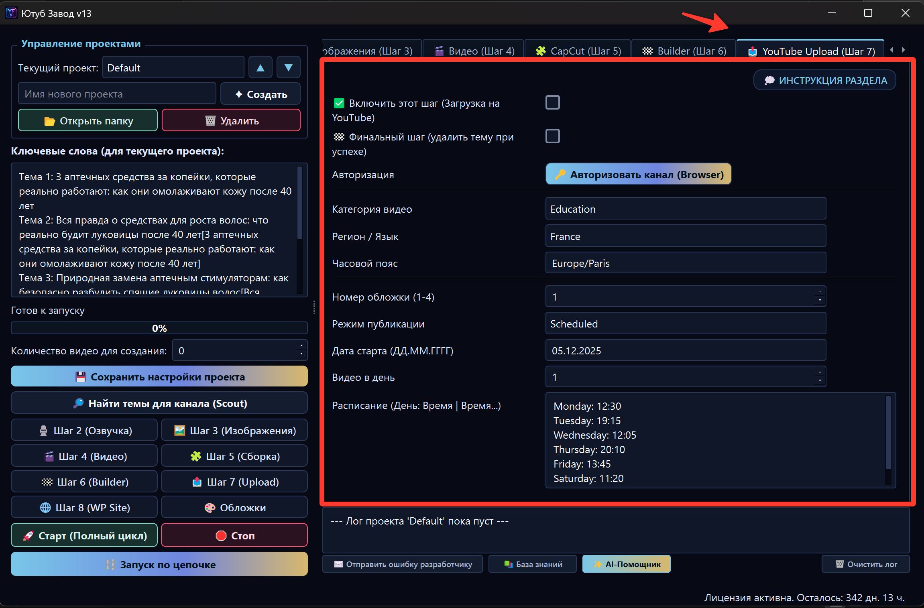Click the clapperboard icon on Шаг 4 (Видео) button
The image size is (924, 608).
[49, 456]
